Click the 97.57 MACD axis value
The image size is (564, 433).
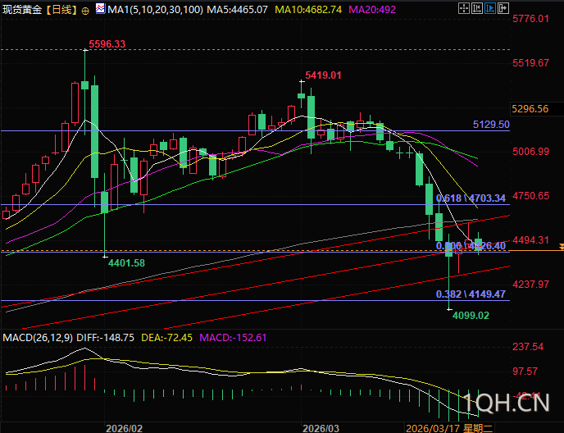tap(525, 371)
